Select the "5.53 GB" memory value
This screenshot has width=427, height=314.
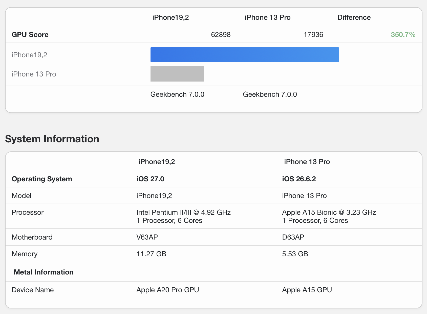pos(295,254)
